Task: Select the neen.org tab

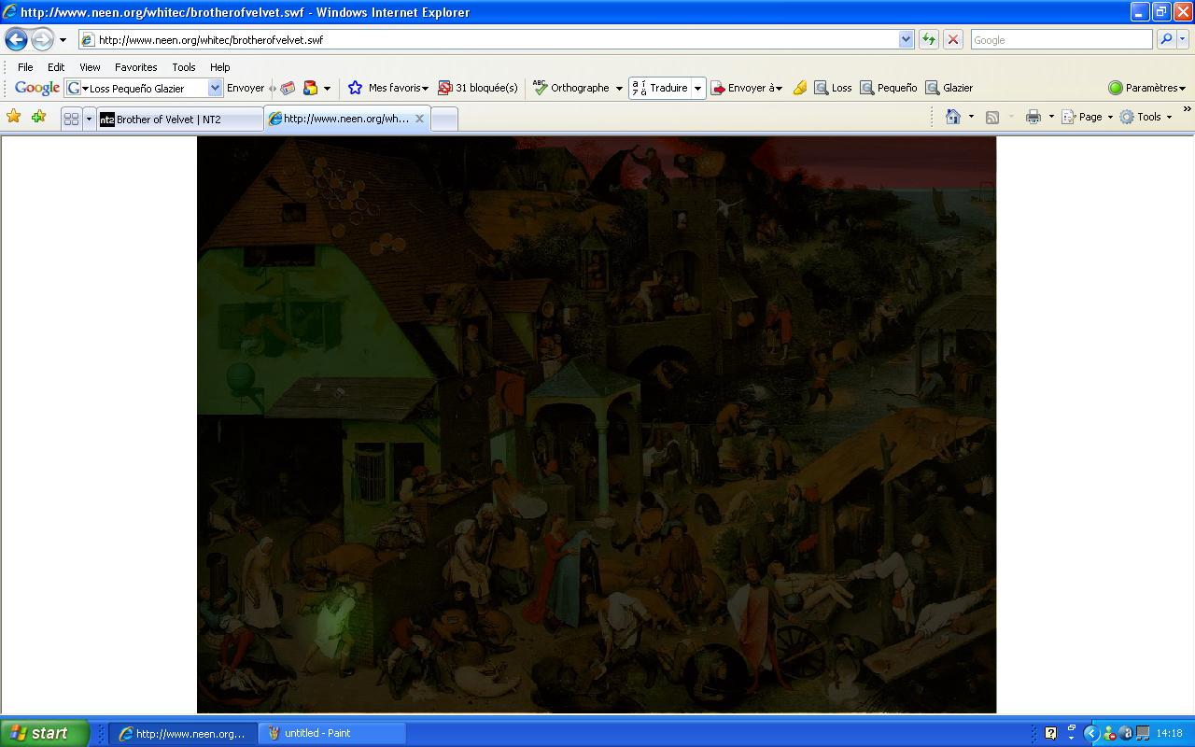Action: tap(346, 119)
